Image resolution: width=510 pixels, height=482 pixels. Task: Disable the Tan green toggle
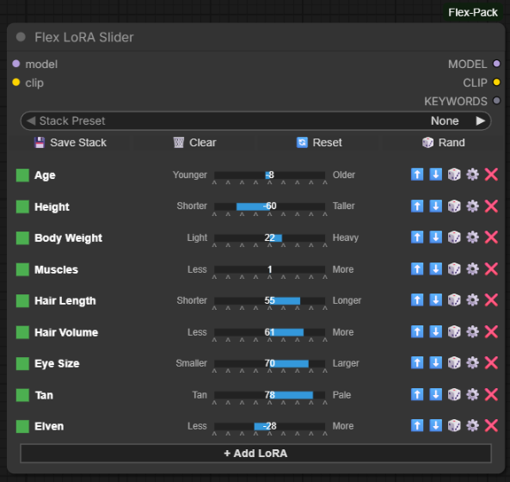pos(22,395)
